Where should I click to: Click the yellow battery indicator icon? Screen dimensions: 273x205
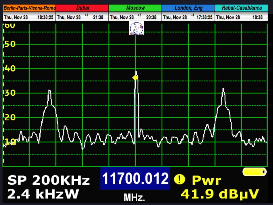click(x=255, y=172)
